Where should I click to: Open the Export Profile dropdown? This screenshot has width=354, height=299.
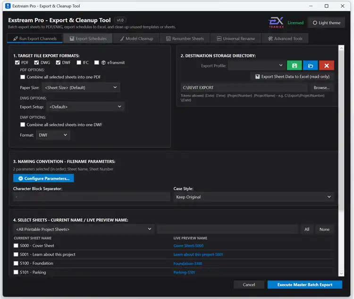coord(256,66)
